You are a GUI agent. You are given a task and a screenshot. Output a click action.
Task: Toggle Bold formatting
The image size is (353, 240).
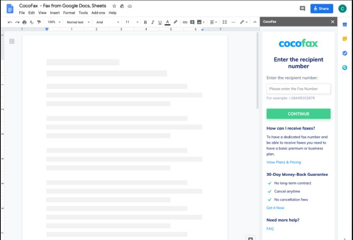coord(145,22)
